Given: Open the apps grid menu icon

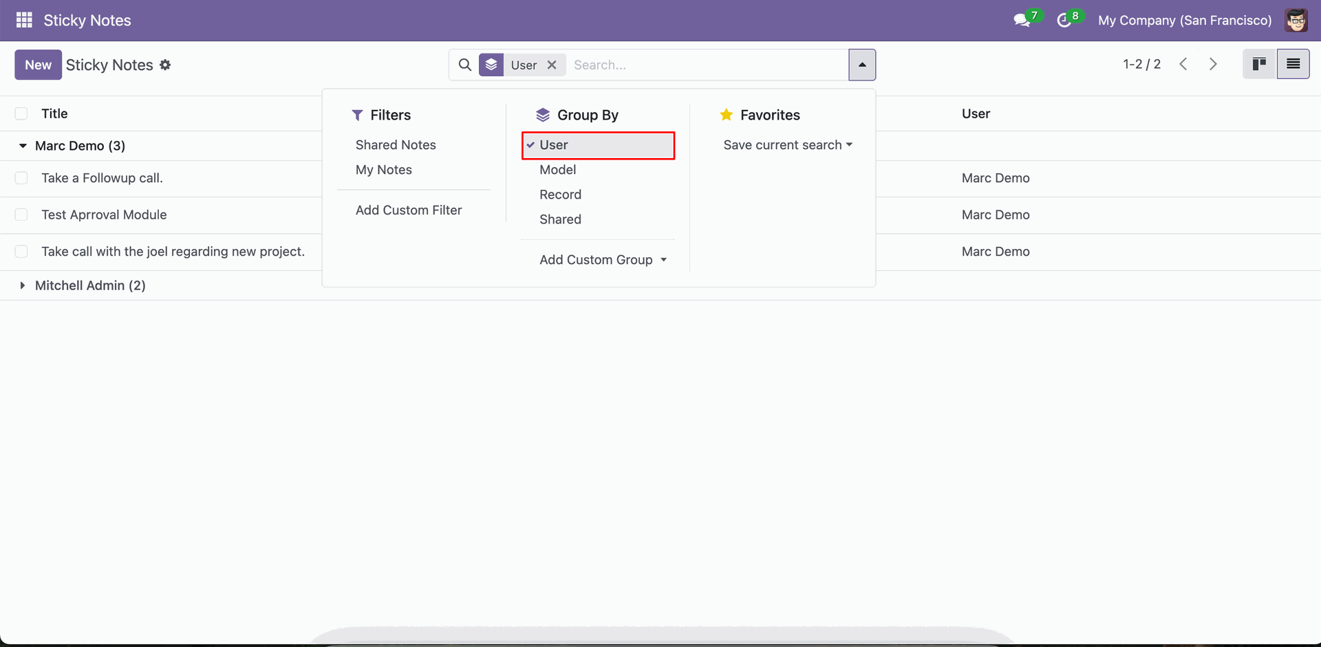Looking at the screenshot, I should [x=24, y=20].
